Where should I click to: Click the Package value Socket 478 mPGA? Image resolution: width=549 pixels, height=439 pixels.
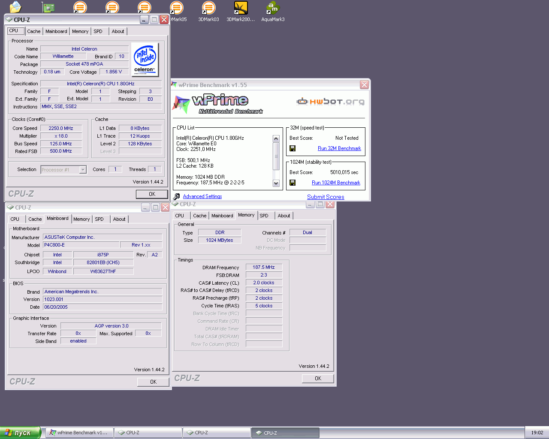click(x=84, y=64)
